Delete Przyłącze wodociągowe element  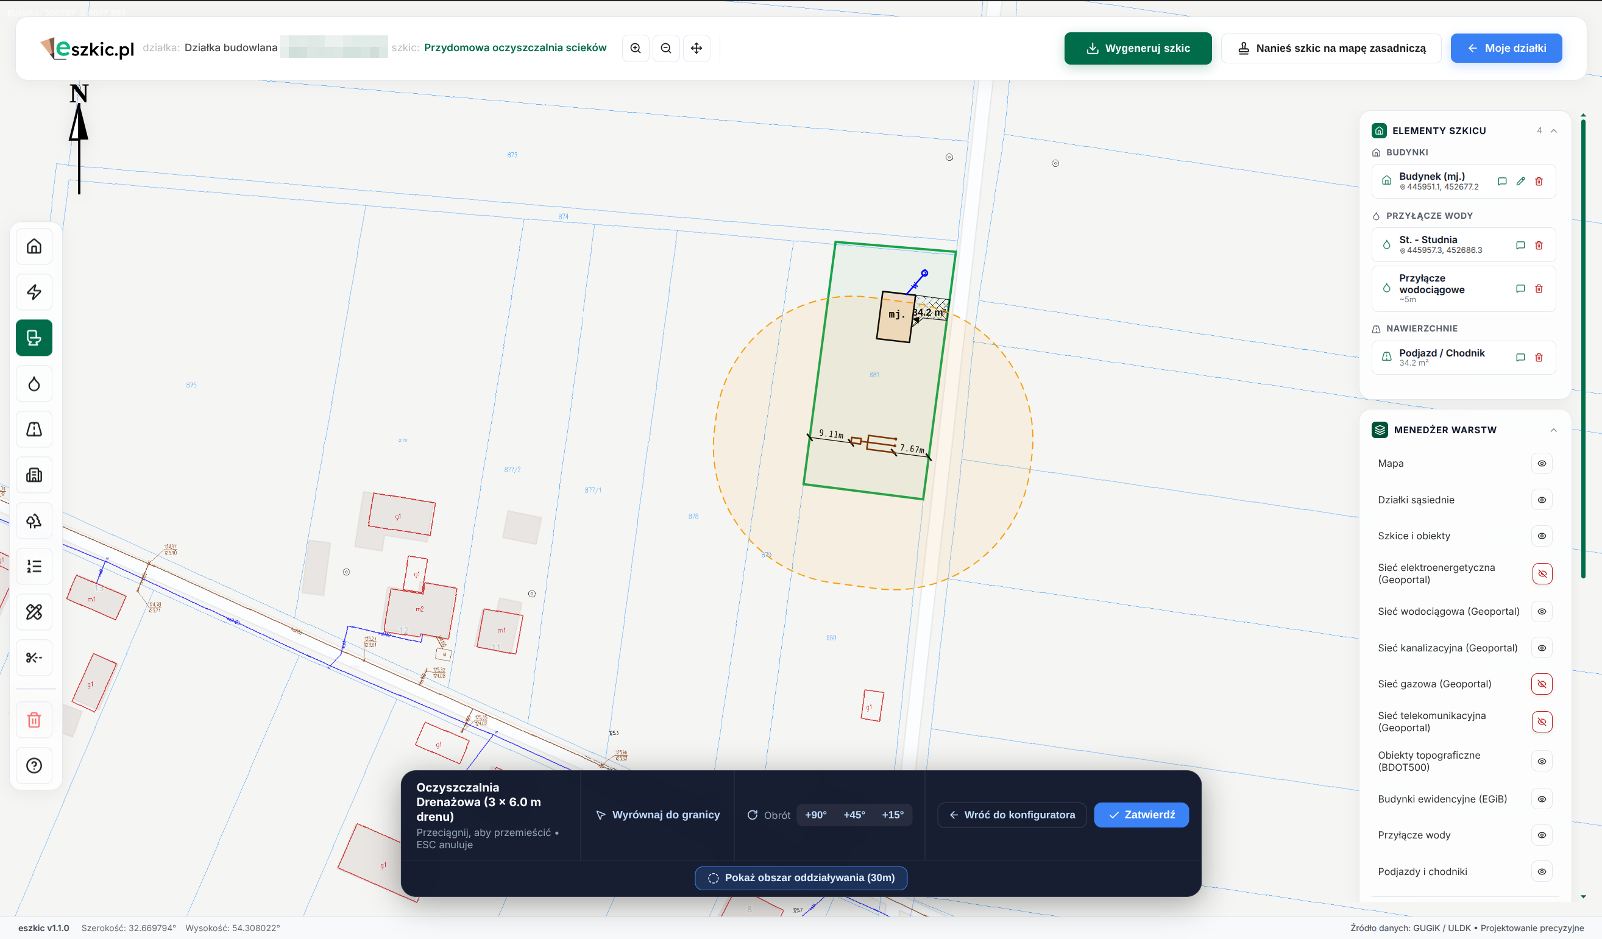click(x=1539, y=289)
